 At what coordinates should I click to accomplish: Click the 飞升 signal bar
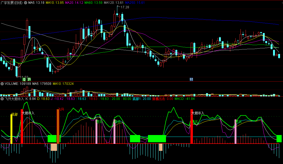pos(58,126)
